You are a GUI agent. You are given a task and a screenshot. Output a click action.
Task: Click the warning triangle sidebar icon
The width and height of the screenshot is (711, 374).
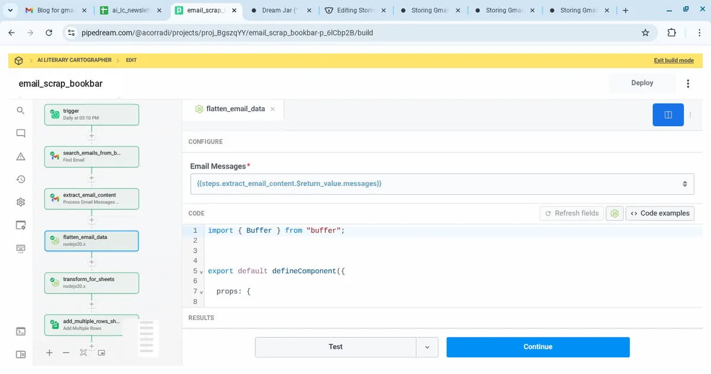point(21,156)
